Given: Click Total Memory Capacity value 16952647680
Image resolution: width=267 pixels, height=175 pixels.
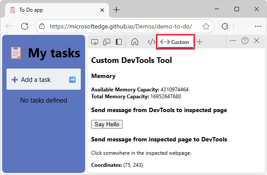Looking at the screenshot, I should point(165,97).
